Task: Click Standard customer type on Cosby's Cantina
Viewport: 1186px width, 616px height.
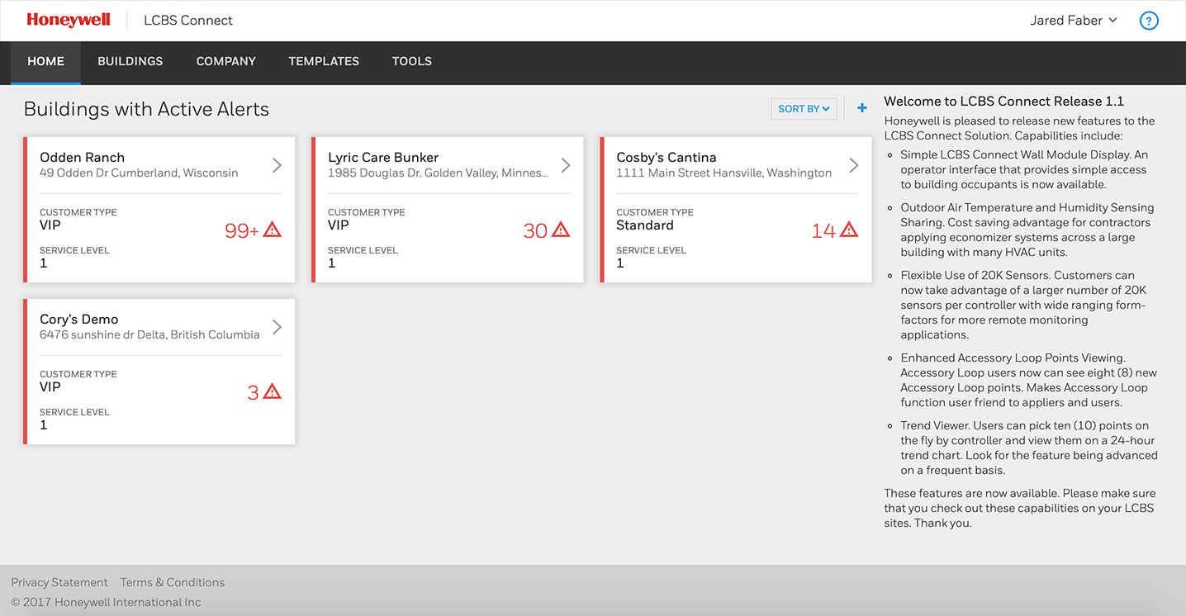Action: click(x=645, y=225)
